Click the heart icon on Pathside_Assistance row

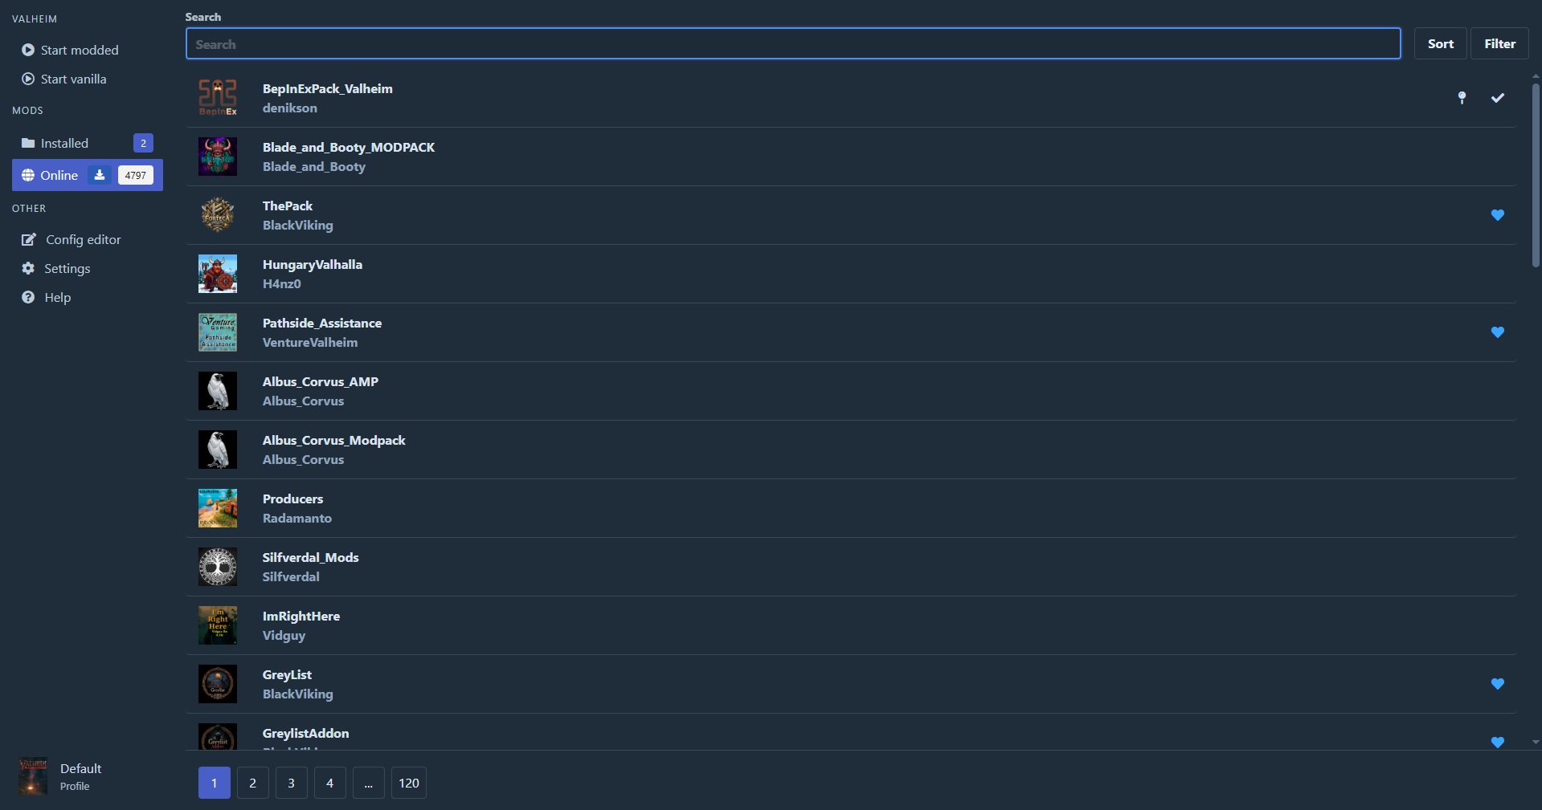click(x=1498, y=332)
